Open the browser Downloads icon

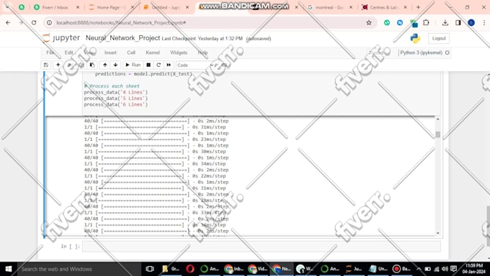(x=445, y=22)
